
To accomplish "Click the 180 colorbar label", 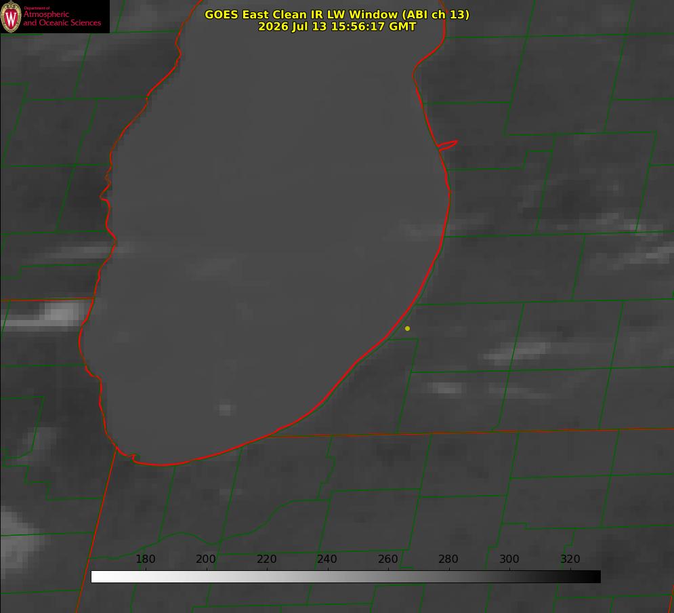I will [x=145, y=559].
